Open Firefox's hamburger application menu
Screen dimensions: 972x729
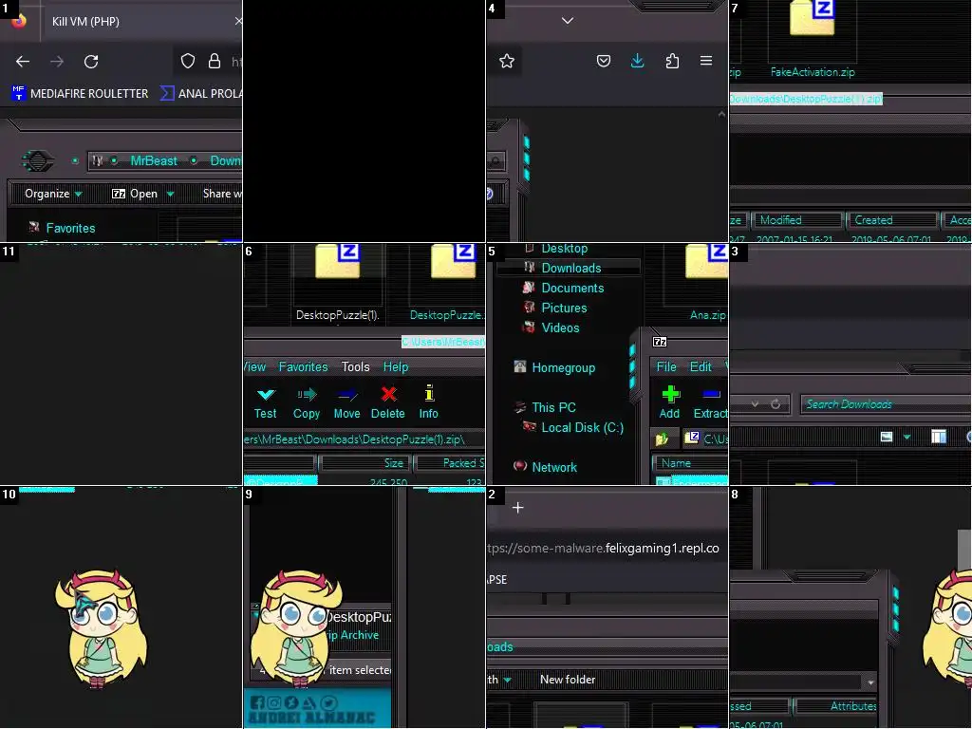point(706,61)
